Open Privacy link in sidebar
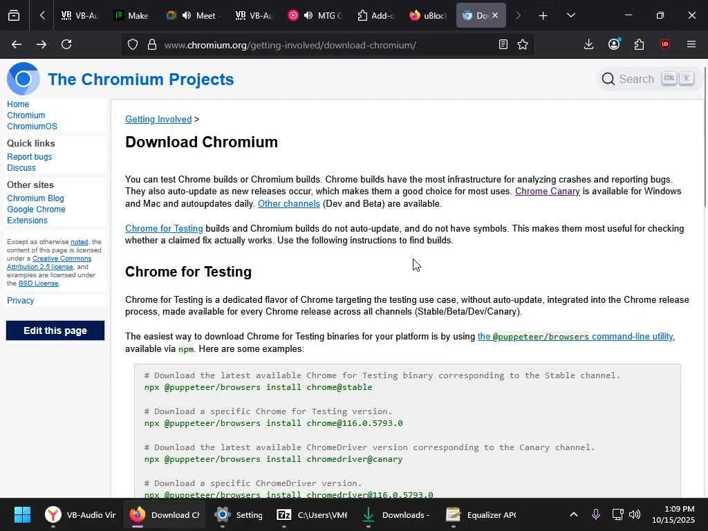 pyautogui.click(x=20, y=301)
